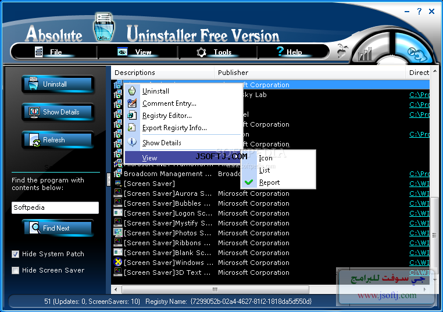
Task: Click the Show Details info icon
Action: coord(132,142)
